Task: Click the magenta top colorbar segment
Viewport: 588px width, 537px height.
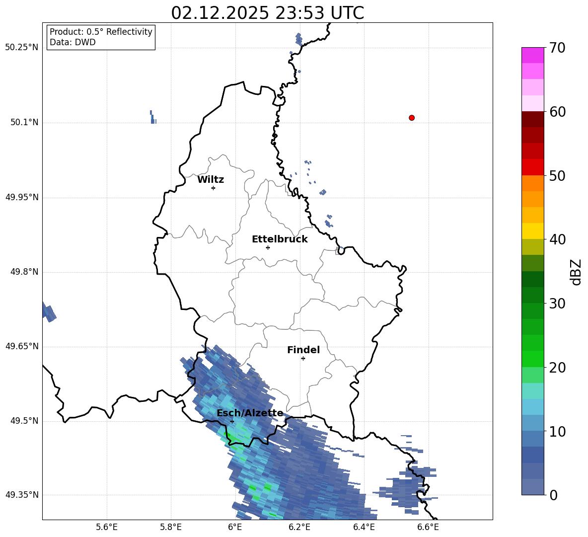Action: [x=532, y=55]
